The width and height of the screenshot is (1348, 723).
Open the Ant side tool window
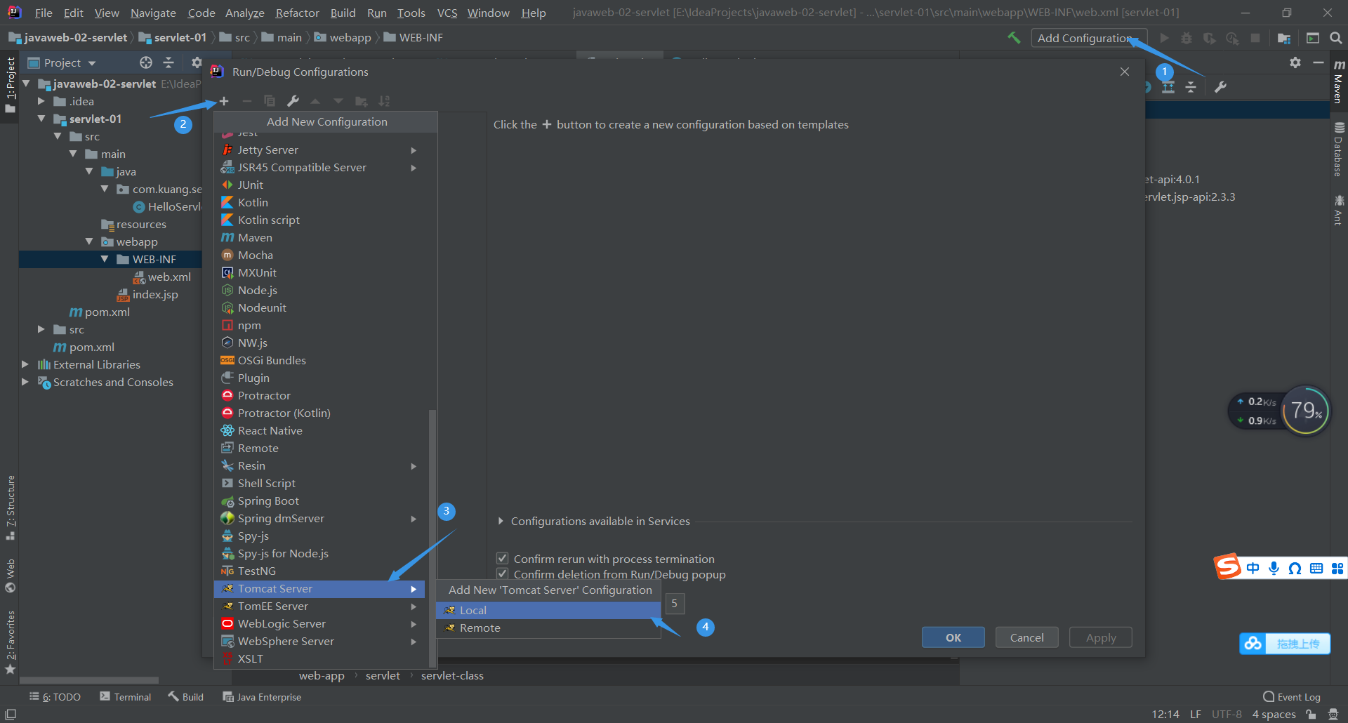coord(1339,211)
